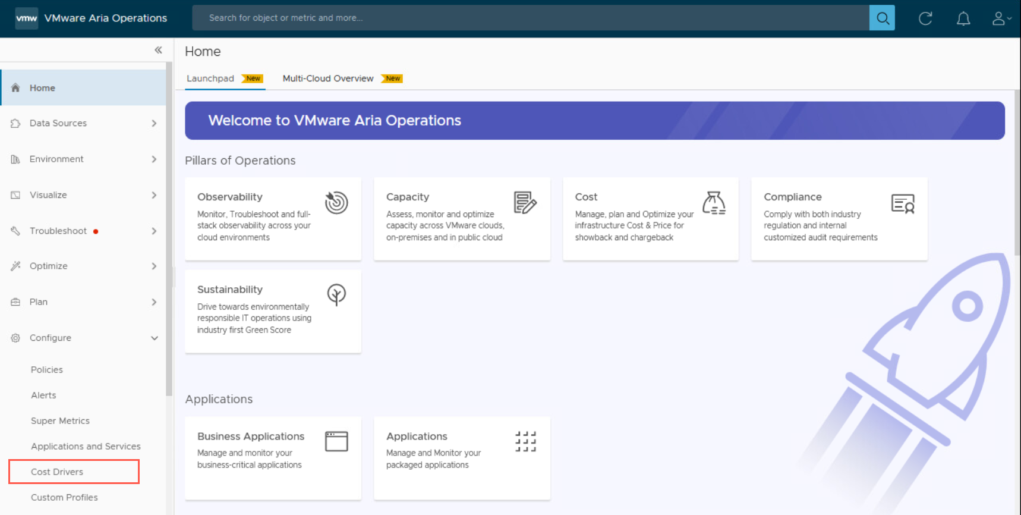Click the Sustainability leaf icon
1021x515 pixels.
click(336, 294)
